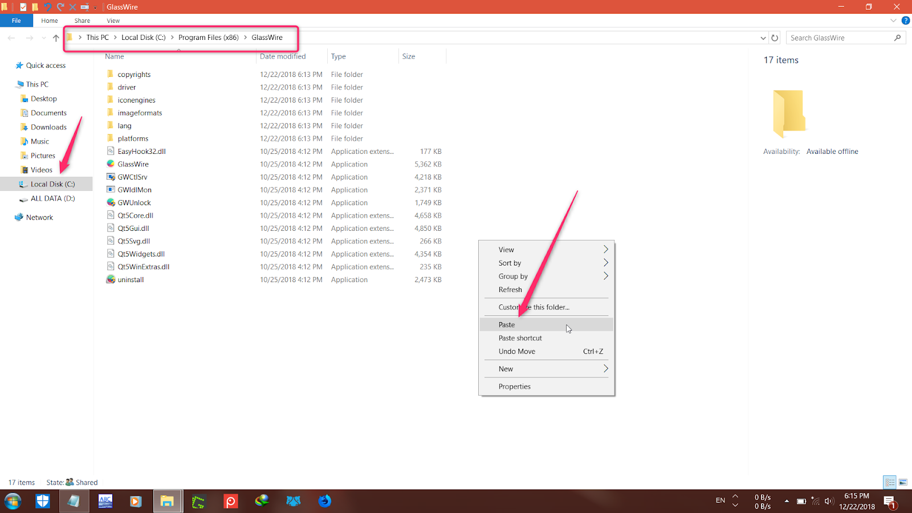Open the Sort by submenu

pyautogui.click(x=546, y=263)
